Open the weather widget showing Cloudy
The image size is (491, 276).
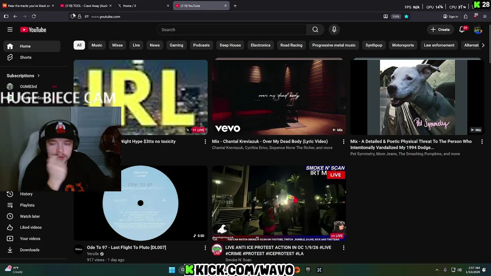(x=13, y=270)
